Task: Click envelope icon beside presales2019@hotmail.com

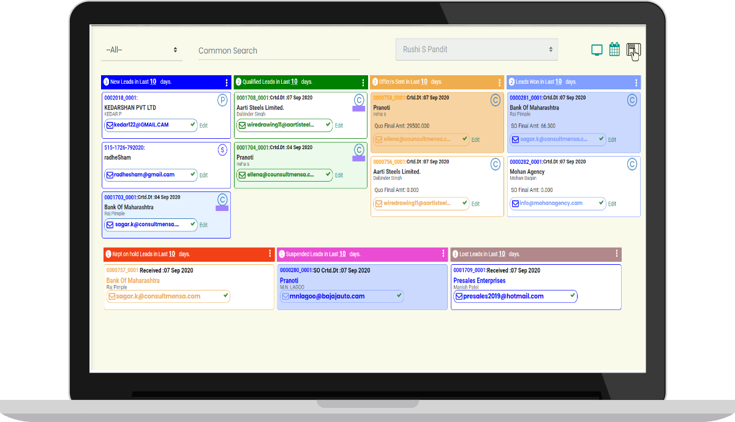Action: coord(459,296)
